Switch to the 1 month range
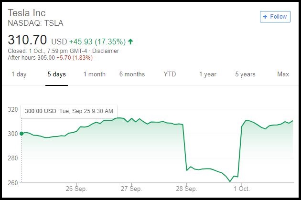Screen dimensions: 301x200 coord(94,74)
